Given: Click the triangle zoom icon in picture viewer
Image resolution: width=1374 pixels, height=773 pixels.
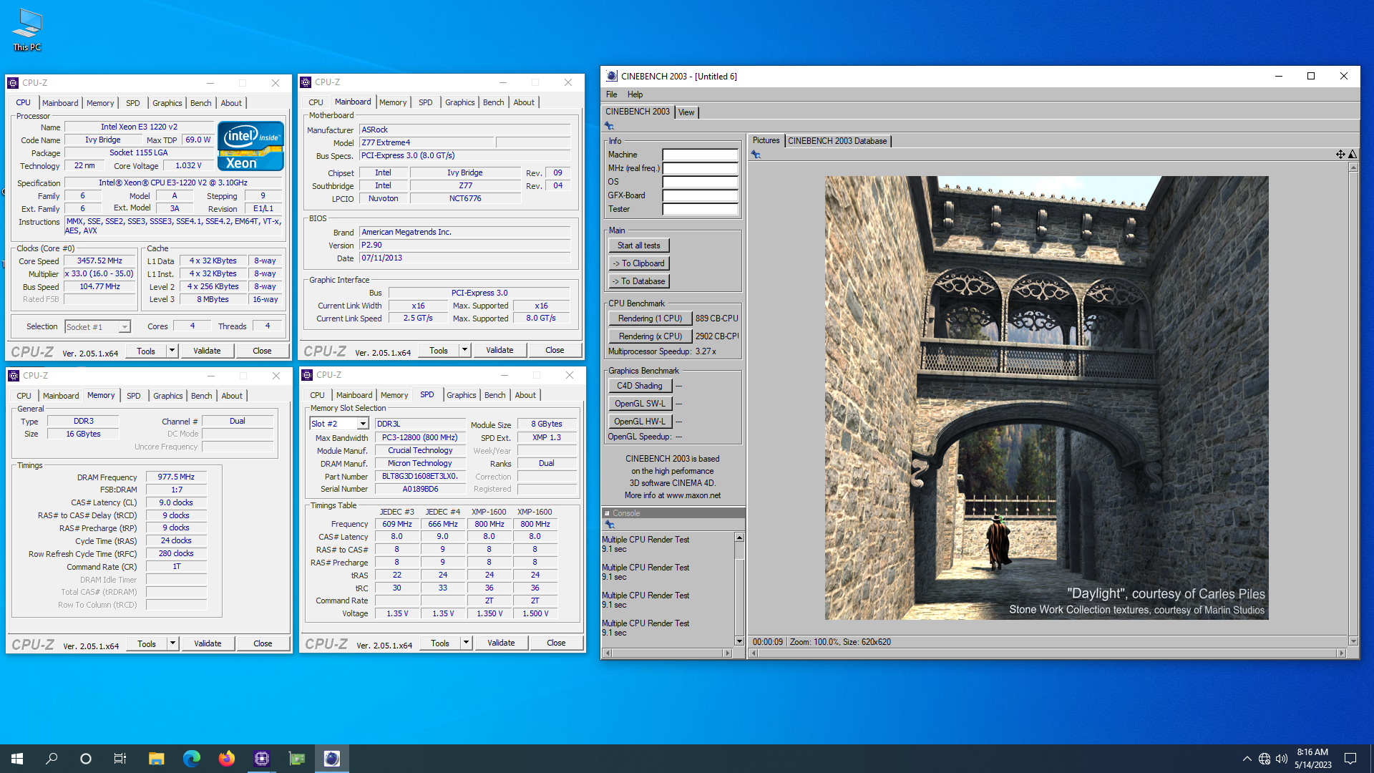Looking at the screenshot, I should (x=1353, y=154).
